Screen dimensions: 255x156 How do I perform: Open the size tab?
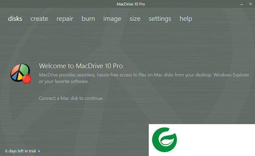135,19
